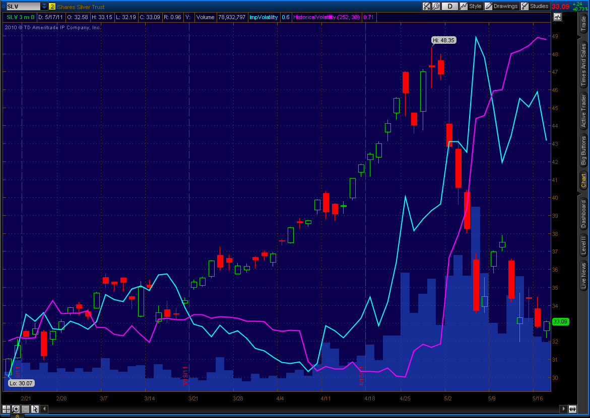Switch to the Active Trader side tab

pos(583,112)
